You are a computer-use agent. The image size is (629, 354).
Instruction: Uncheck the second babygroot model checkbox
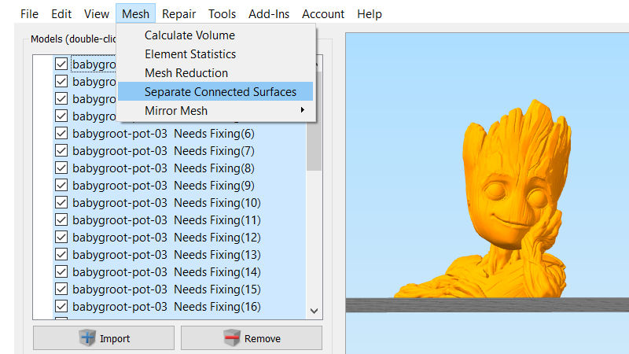coord(61,81)
